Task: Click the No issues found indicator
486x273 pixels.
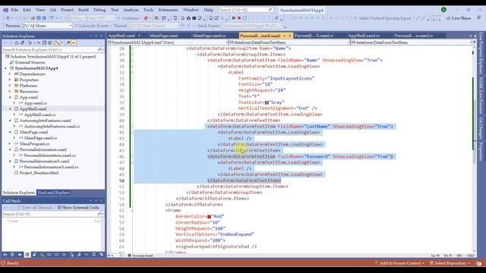Action: (140, 256)
